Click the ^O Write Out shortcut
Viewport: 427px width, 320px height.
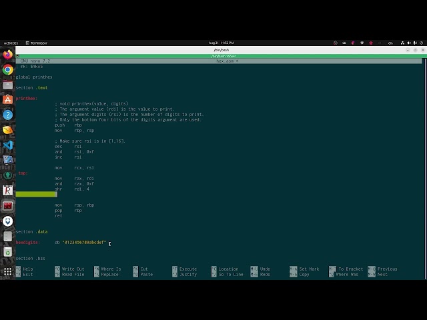69,269
